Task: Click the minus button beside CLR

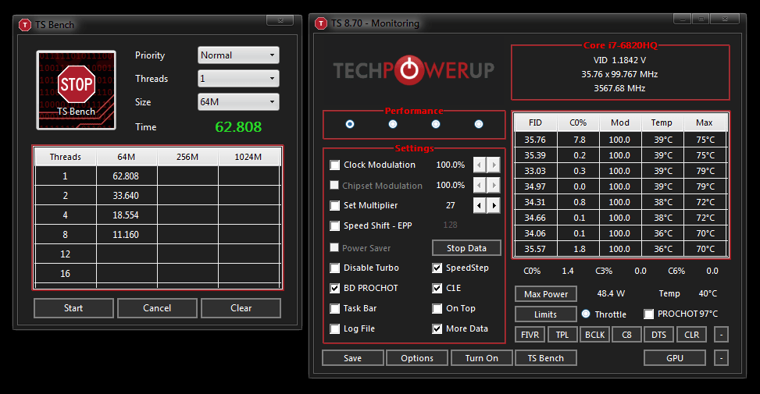Action: tap(721, 335)
